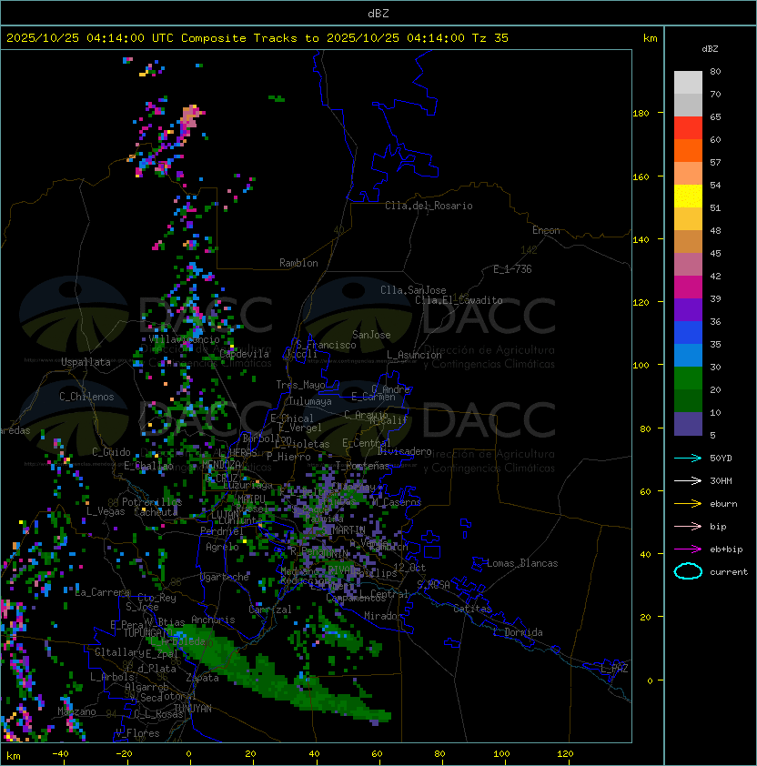Click the 'C_Chilenos' map label
757x766 pixels.
86,397
